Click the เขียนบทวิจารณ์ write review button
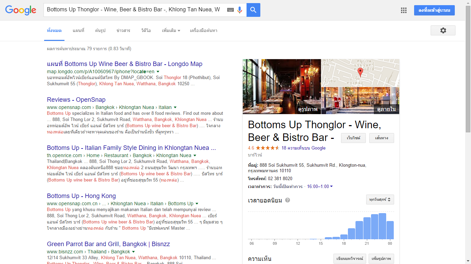 click(349, 258)
